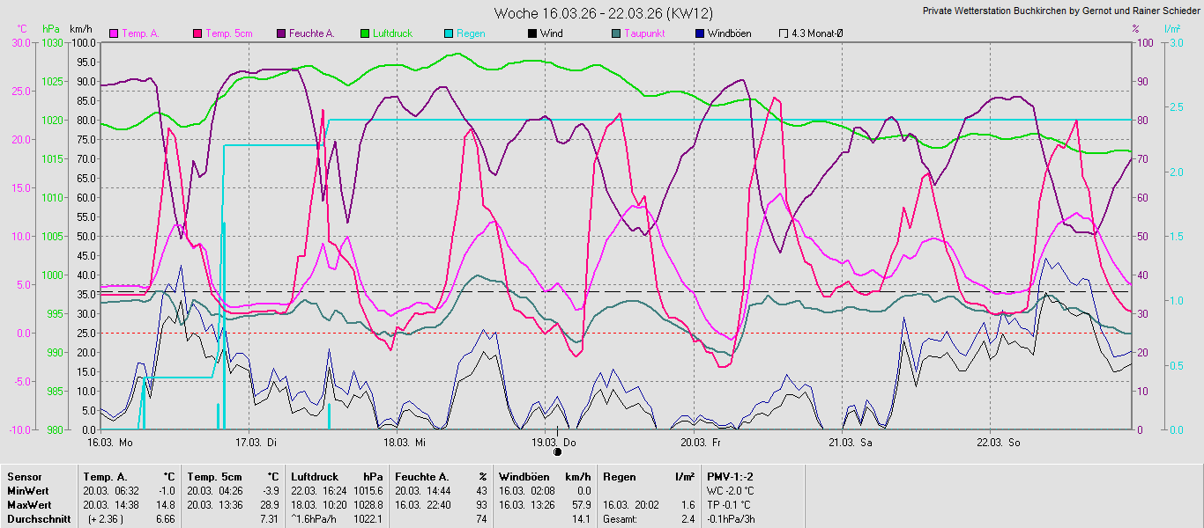Select the 22.03. So date marker

[x=997, y=442]
